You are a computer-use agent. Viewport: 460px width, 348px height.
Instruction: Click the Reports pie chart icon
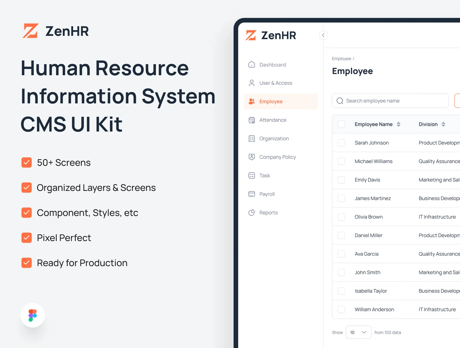click(x=252, y=213)
